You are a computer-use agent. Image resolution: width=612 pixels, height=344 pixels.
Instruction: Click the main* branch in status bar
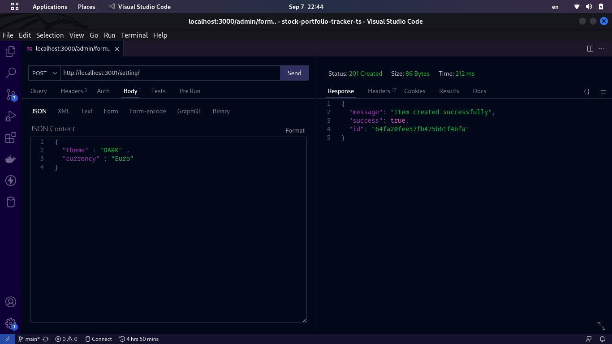(x=29, y=339)
